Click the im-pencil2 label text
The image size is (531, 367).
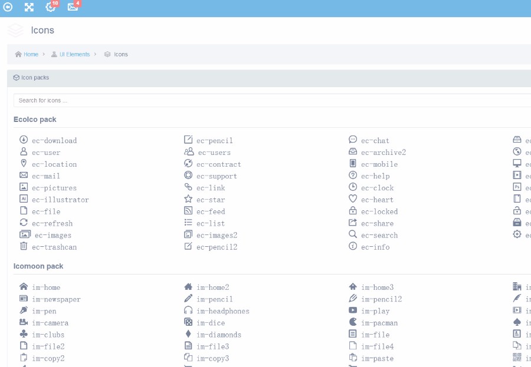click(381, 299)
